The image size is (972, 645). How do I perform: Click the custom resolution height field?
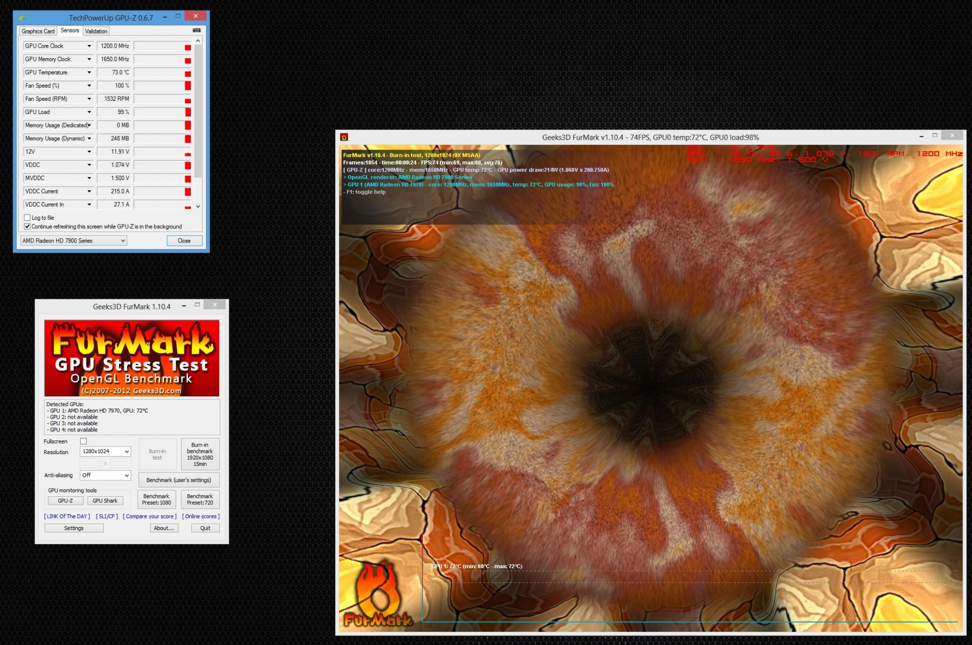click(120, 463)
